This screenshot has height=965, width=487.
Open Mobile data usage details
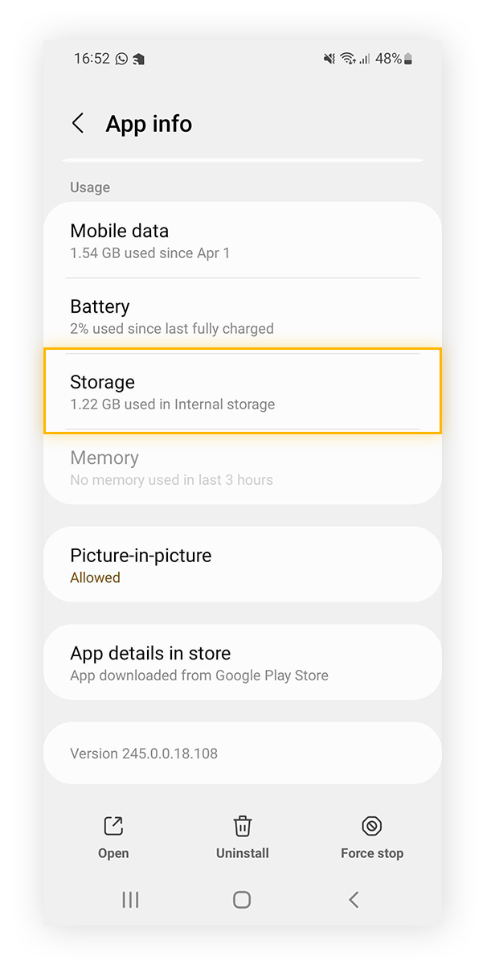point(242,240)
